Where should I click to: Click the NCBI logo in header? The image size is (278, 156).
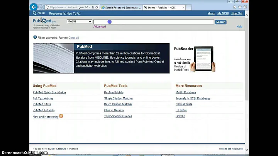coord(39,13)
